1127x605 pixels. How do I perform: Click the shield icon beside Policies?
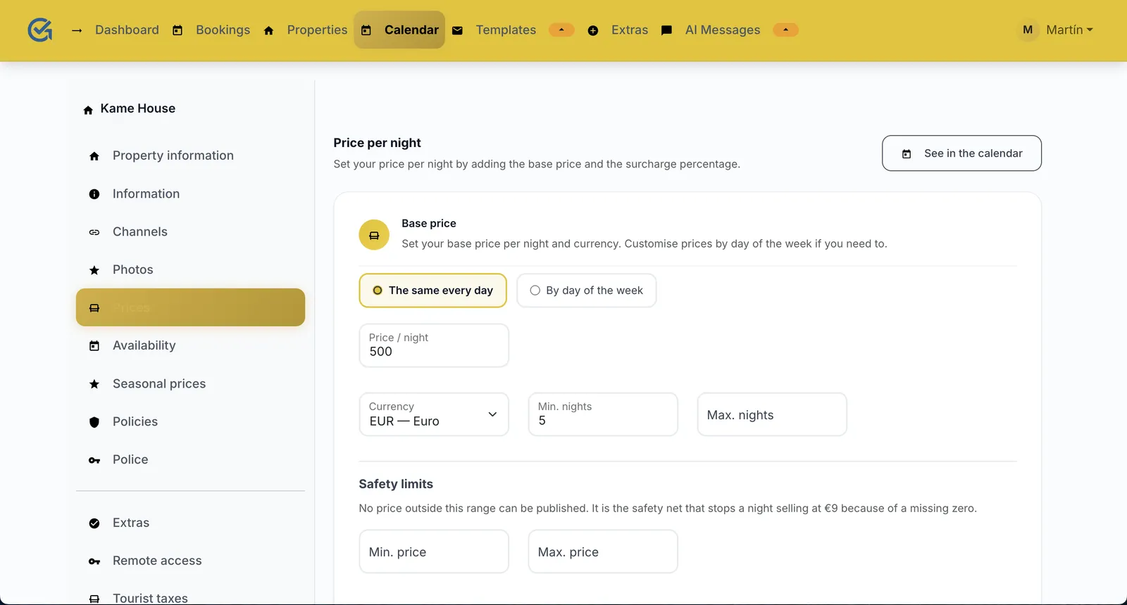94,422
